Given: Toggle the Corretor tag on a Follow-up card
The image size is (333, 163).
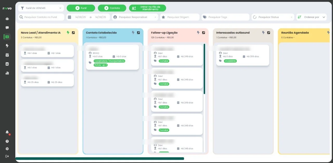Looking at the screenshot, I should [164, 61].
